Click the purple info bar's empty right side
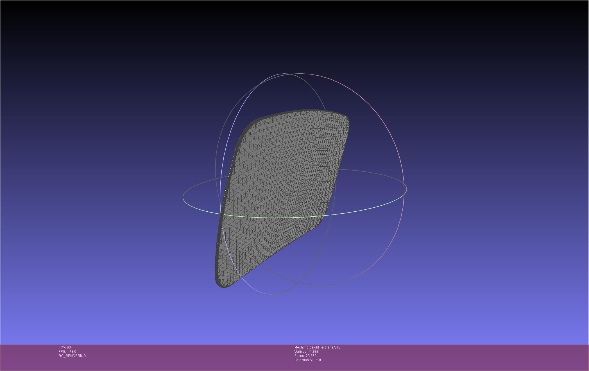 point(478,357)
